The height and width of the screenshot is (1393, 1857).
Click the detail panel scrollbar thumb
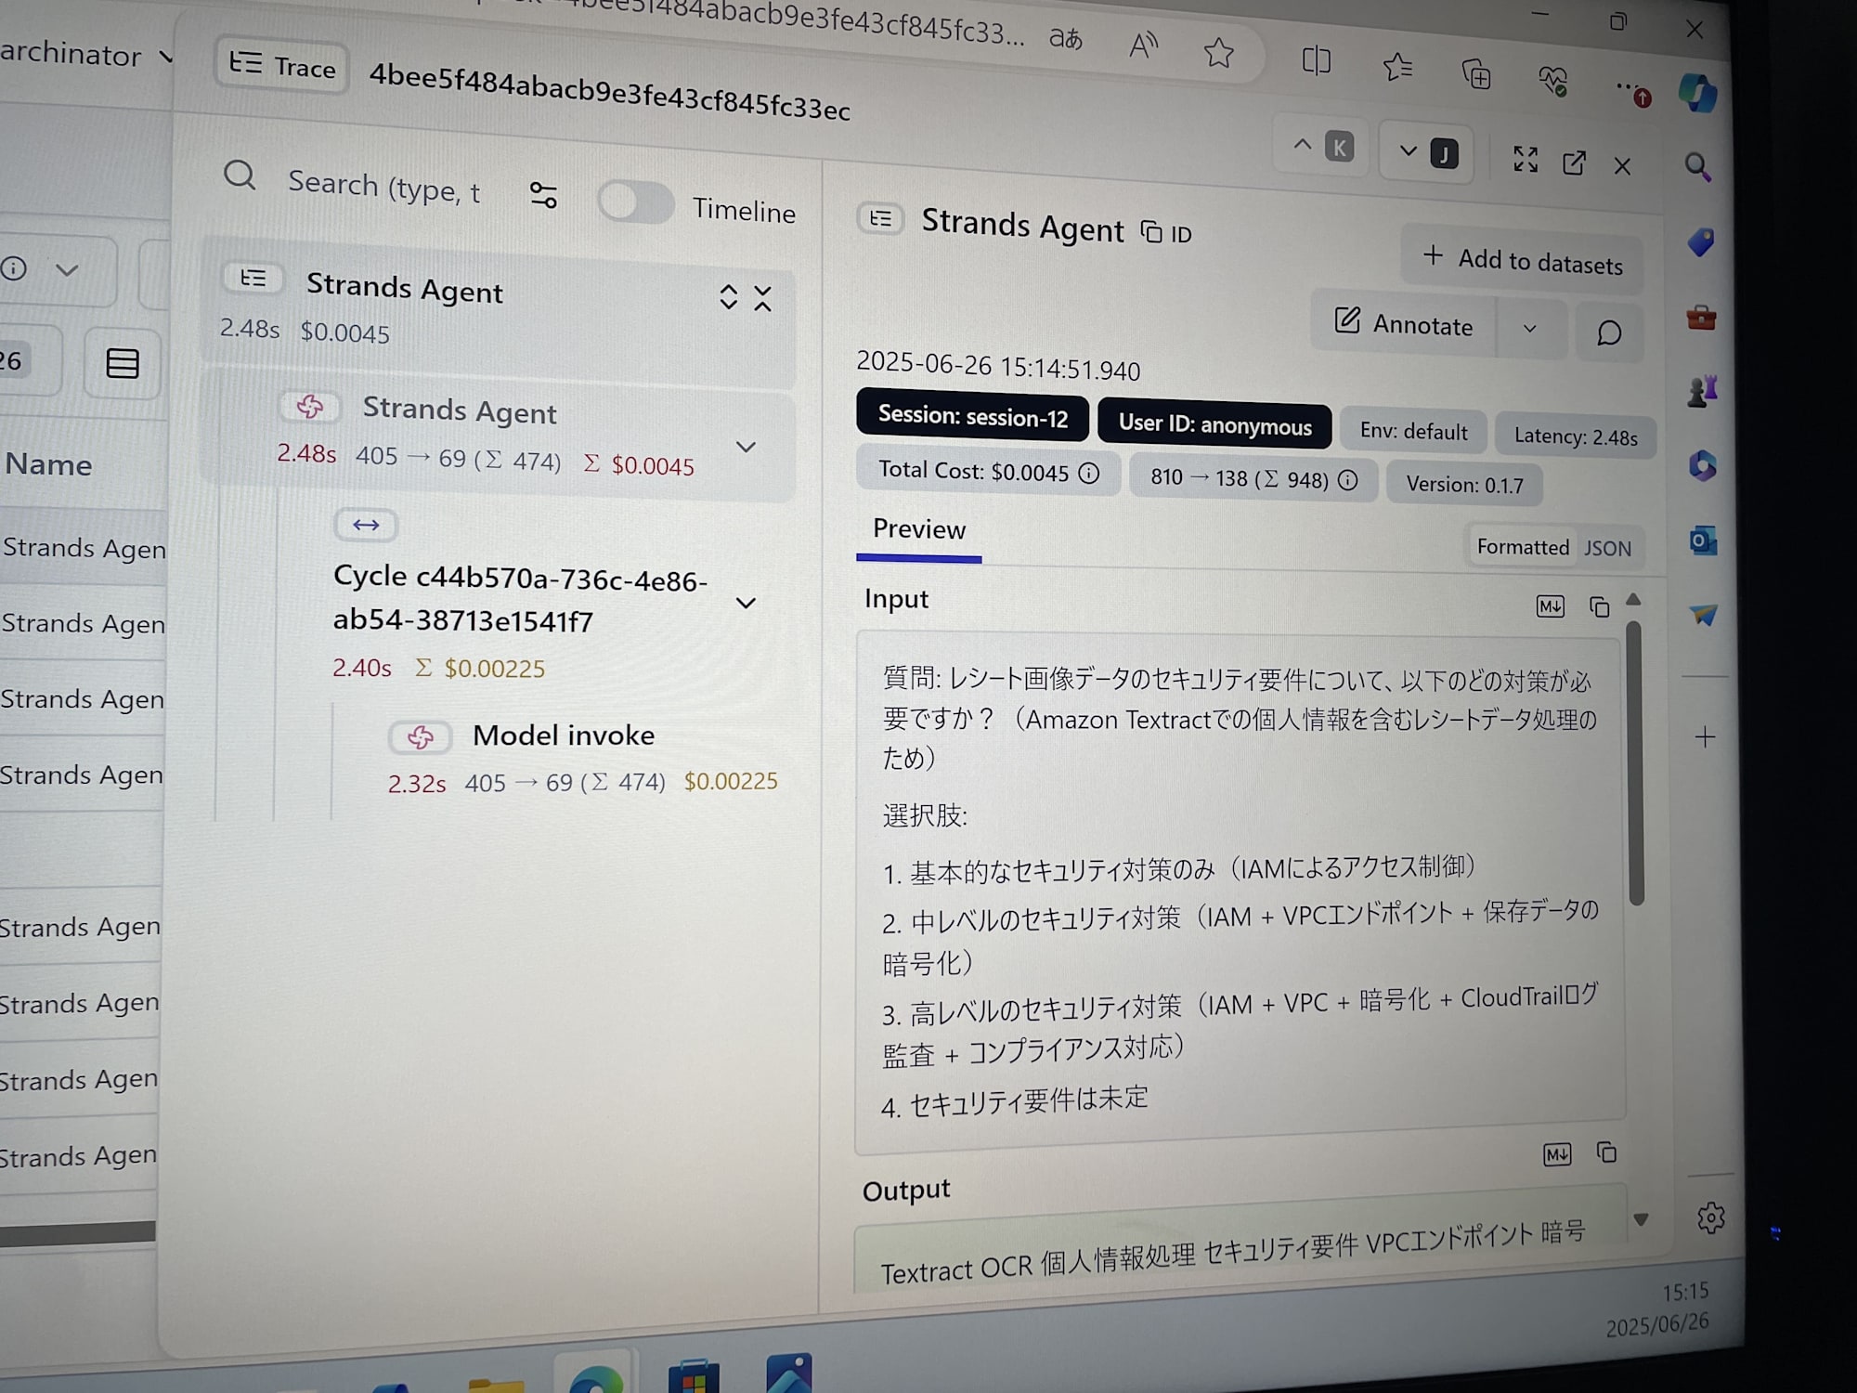[1635, 763]
